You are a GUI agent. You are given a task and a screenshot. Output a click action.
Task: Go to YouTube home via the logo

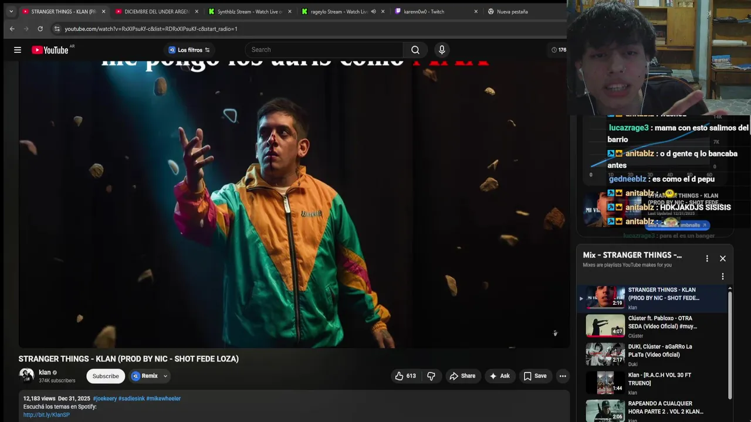(x=50, y=50)
